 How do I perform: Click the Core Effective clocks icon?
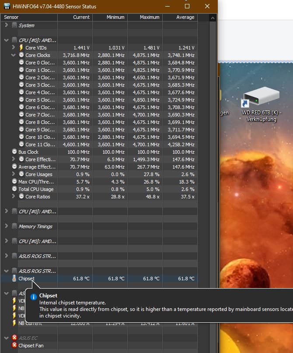coord(21,159)
